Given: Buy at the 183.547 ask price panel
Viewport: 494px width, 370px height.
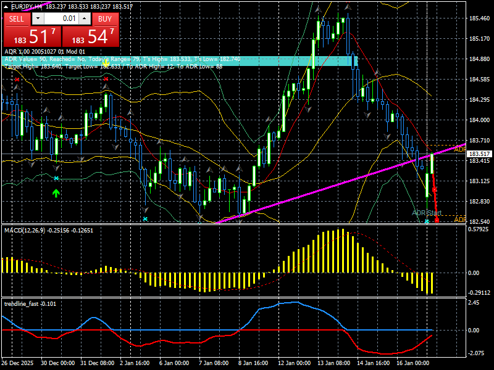Looking at the screenshot, I should pos(91,36).
